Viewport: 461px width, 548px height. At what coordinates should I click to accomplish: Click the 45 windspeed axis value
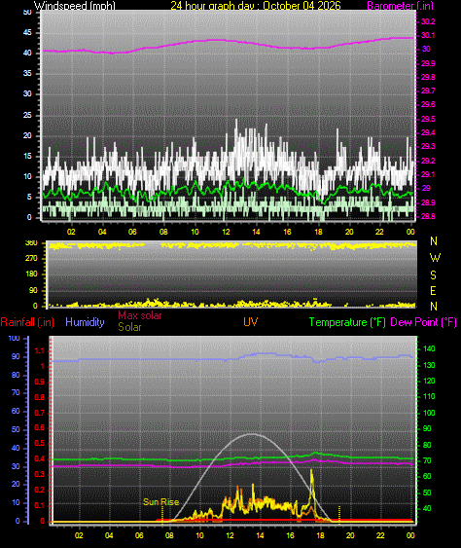[x=27, y=33]
